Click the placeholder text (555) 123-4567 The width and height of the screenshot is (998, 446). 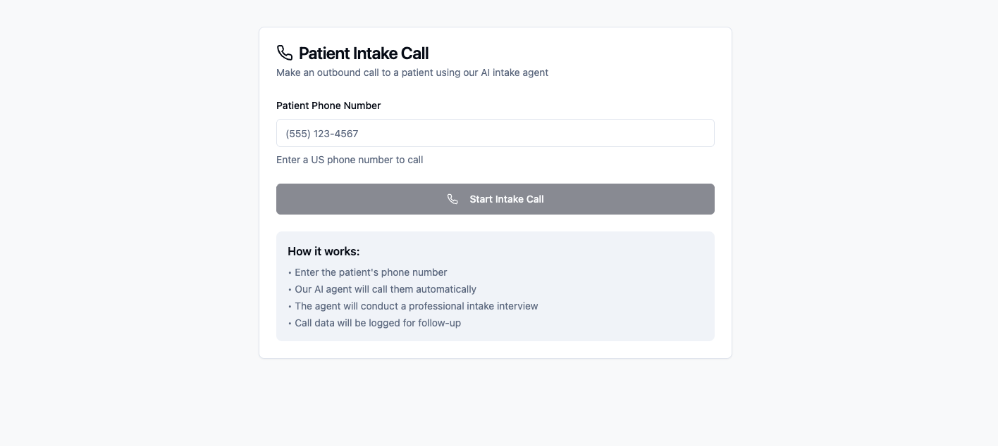point(322,134)
